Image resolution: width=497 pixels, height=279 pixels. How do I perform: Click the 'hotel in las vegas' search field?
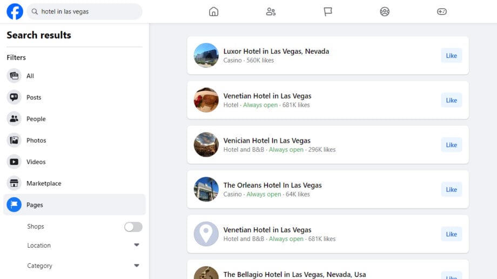coord(84,12)
